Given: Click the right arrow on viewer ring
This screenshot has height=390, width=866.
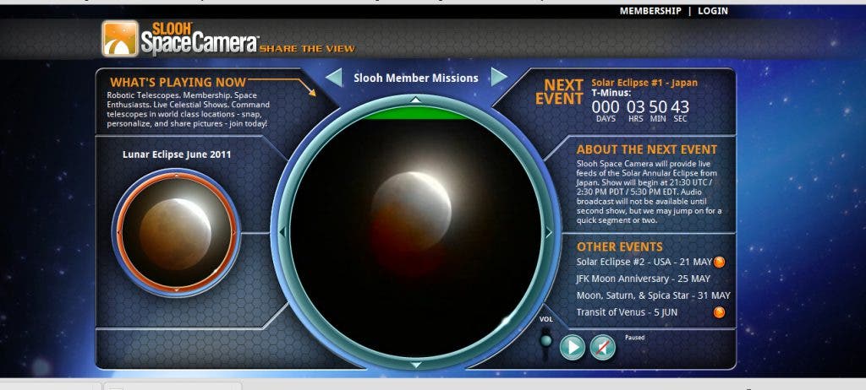Looking at the screenshot, I should pos(548,232).
